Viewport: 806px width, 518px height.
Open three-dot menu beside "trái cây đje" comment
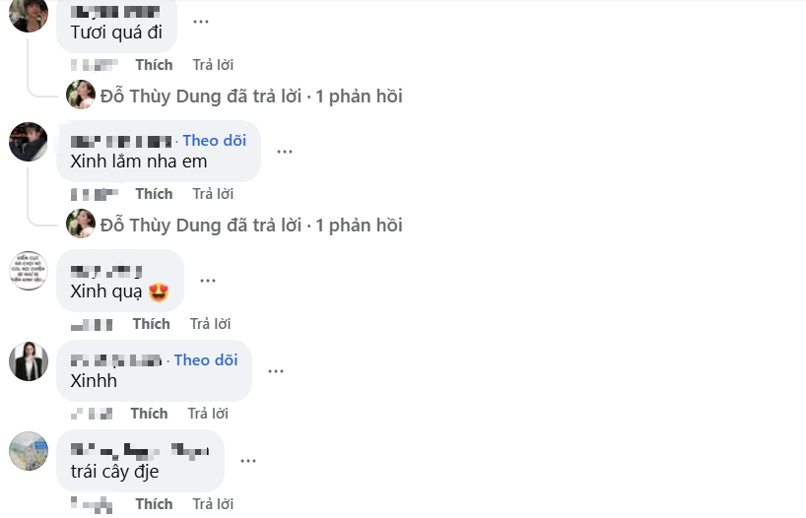click(248, 460)
